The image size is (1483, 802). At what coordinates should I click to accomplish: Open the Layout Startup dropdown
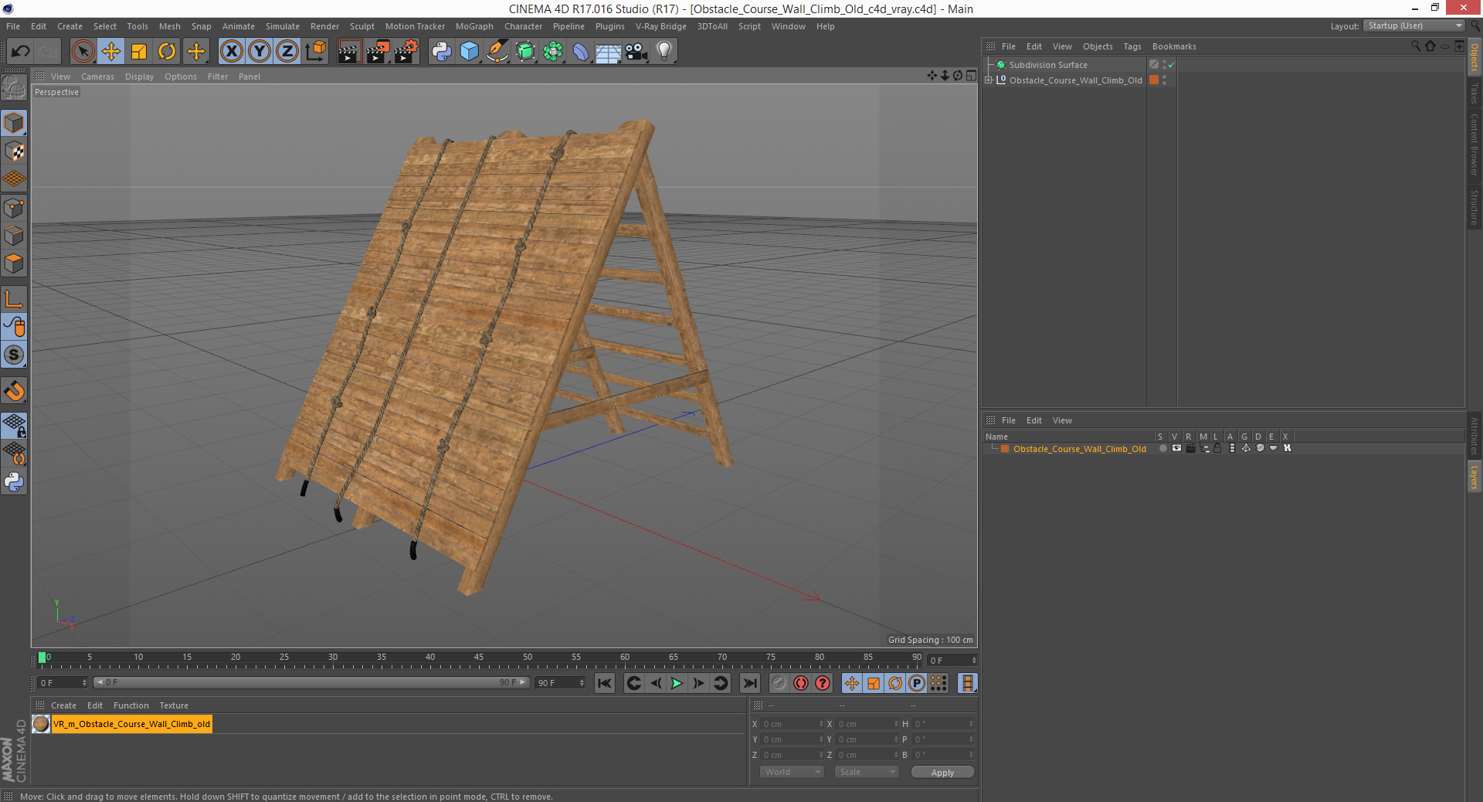pos(1413,25)
